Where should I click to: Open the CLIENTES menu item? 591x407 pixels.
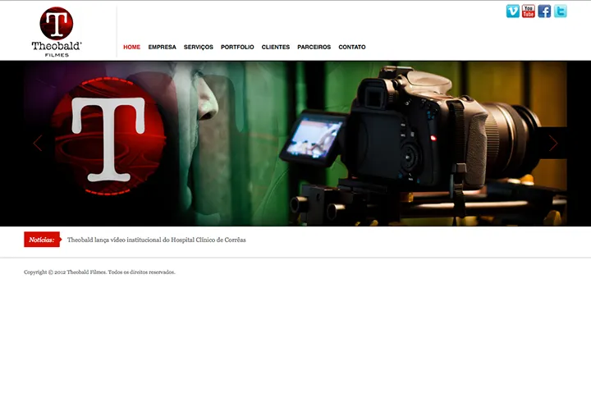pos(276,47)
